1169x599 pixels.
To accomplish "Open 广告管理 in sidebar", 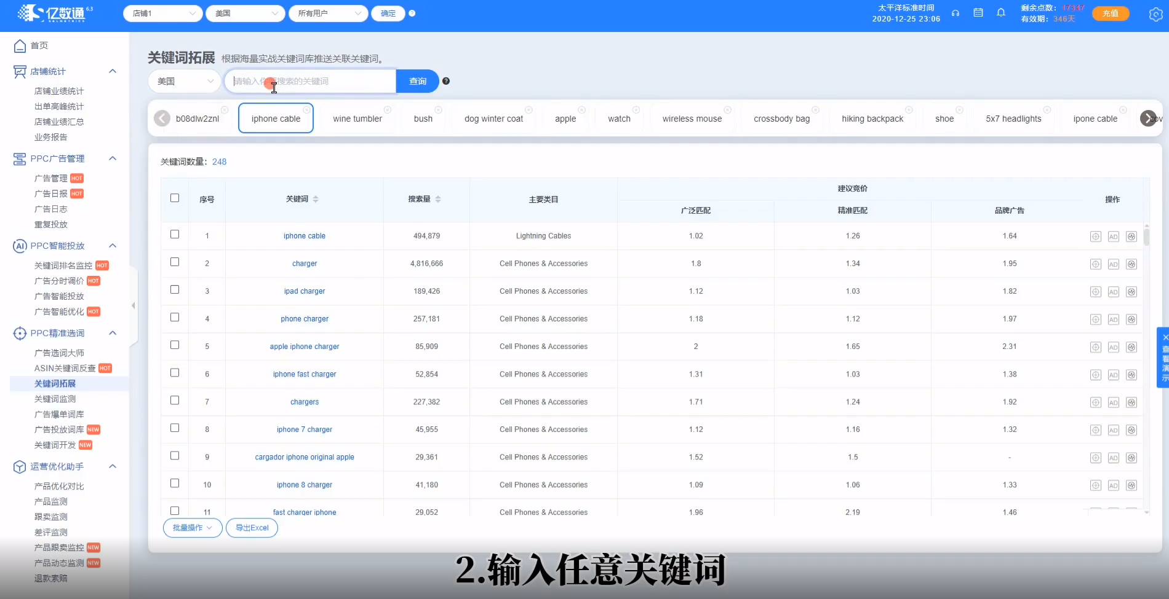I will coord(50,178).
